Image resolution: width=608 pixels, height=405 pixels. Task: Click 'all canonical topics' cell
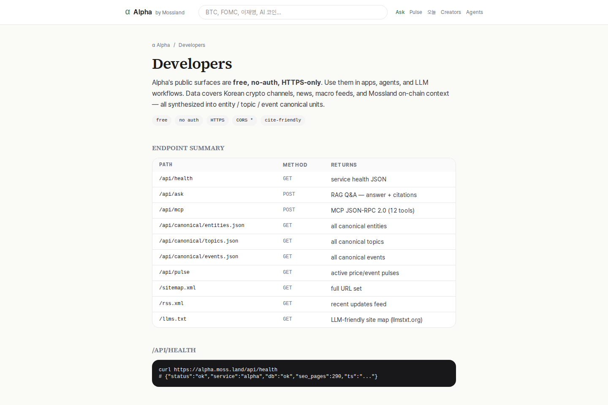click(x=357, y=242)
